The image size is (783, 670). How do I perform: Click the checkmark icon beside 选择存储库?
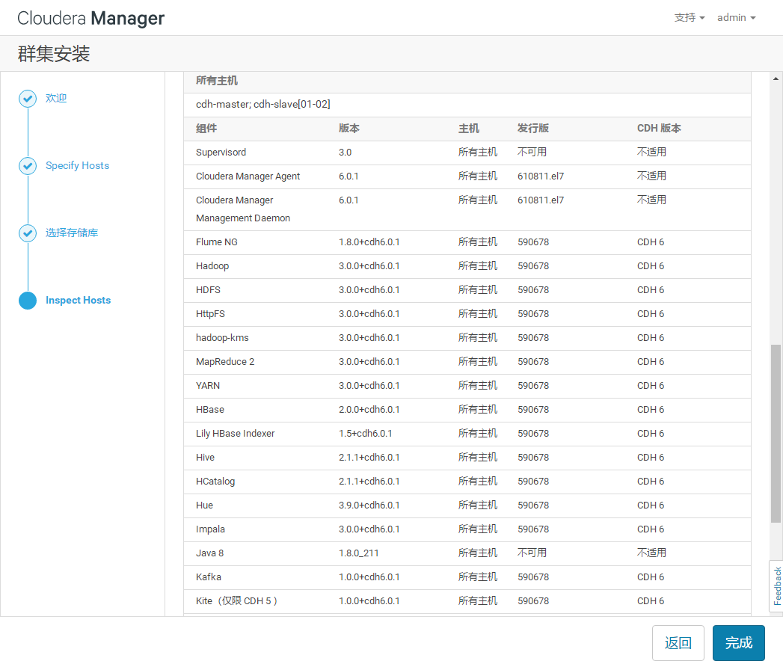[28, 233]
